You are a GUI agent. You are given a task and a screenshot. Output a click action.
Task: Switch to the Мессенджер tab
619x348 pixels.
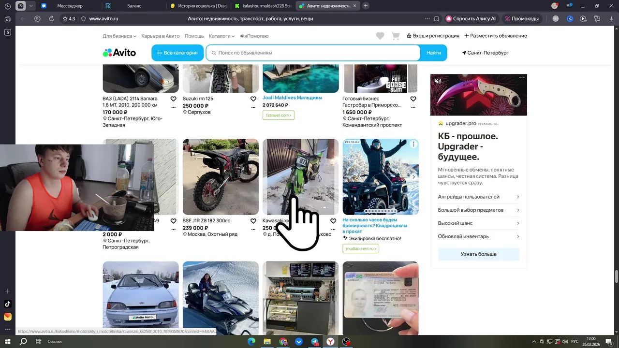[x=70, y=6]
